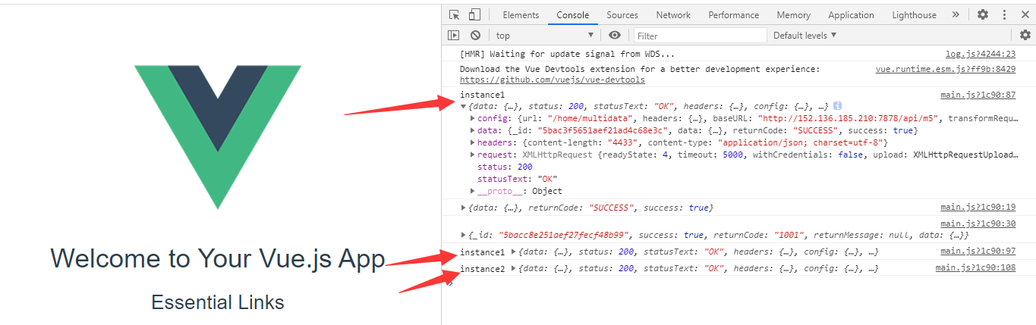Toggle the device toolbar icon
The height and width of the screenshot is (325, 1036).
474,14
